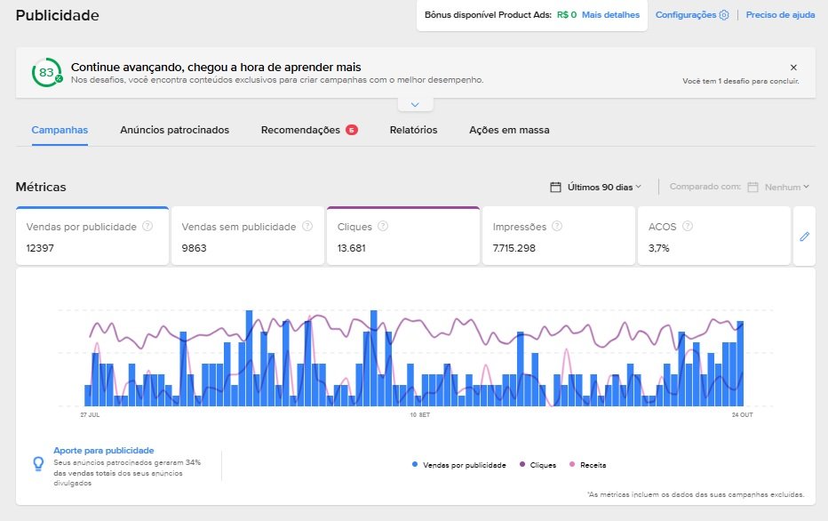Click help icon next to Vendas sem publicidade

click(x=307, y=227)
